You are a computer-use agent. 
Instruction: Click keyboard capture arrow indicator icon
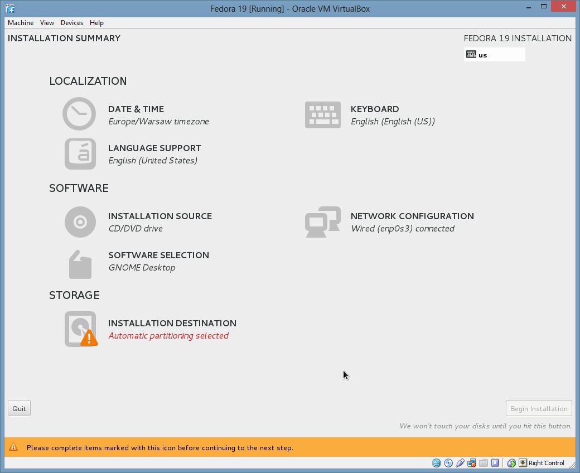tap(523, 462)
